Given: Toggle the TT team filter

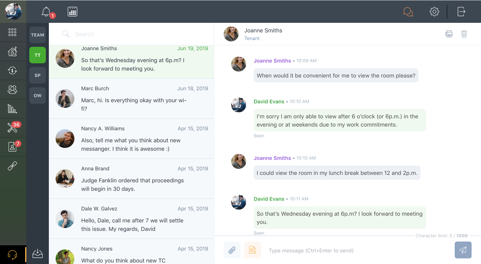Looking at the screenshot, I should tap(38, 55).
